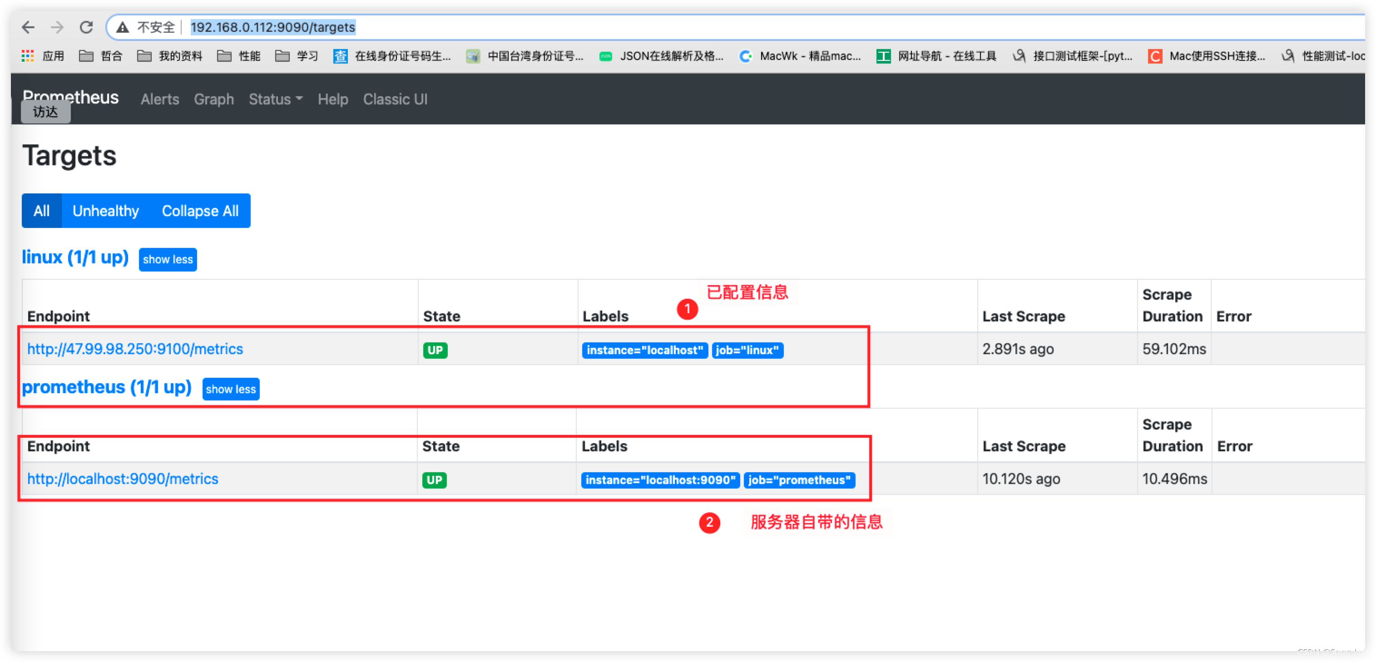This screenshot has height=662, width=1376.
Task: Open the Status dropdown menu
Action: 275,99
